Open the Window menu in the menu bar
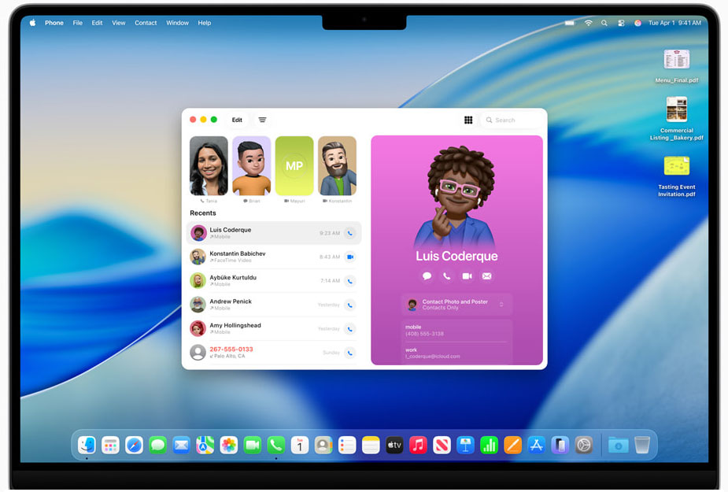Viewport: 728px width, 492px height. 177,23
